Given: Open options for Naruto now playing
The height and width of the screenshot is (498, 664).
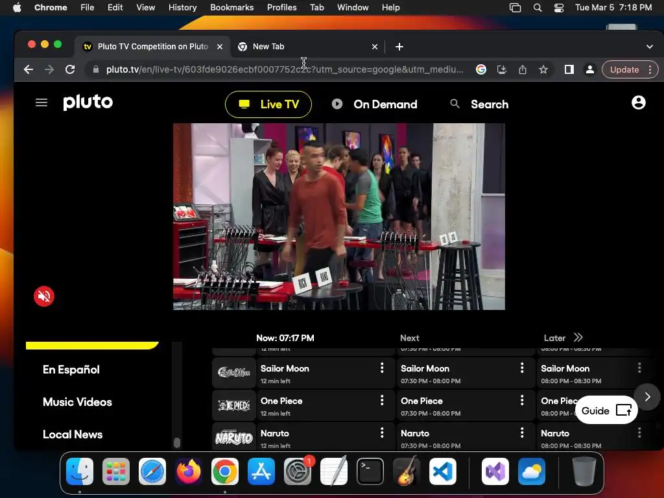Looking at the screenshot, I should [382, 433].
